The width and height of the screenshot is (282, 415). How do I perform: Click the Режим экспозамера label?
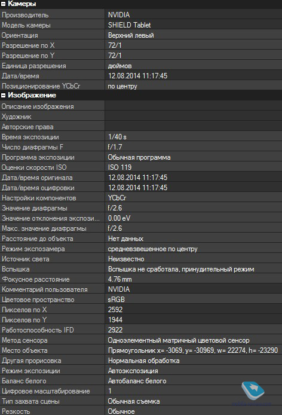[x=33, y=249]
